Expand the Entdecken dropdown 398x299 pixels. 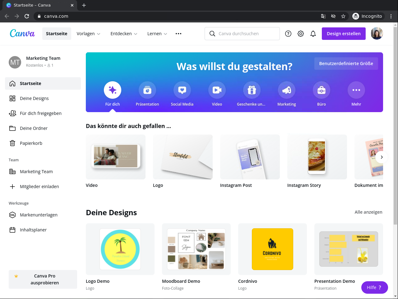click(x=124, y=34)
